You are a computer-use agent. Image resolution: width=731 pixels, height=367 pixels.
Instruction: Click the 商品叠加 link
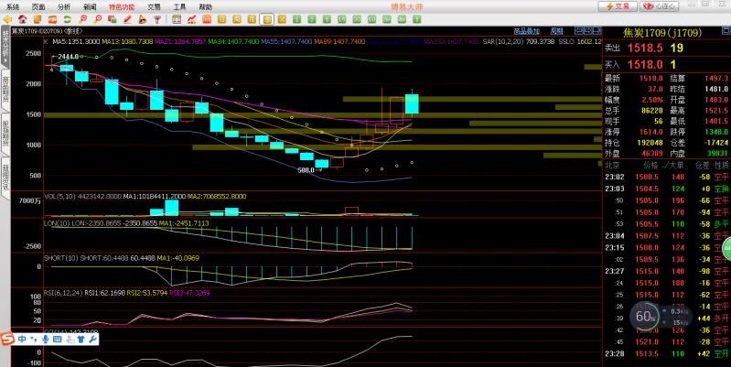point(526,31)
